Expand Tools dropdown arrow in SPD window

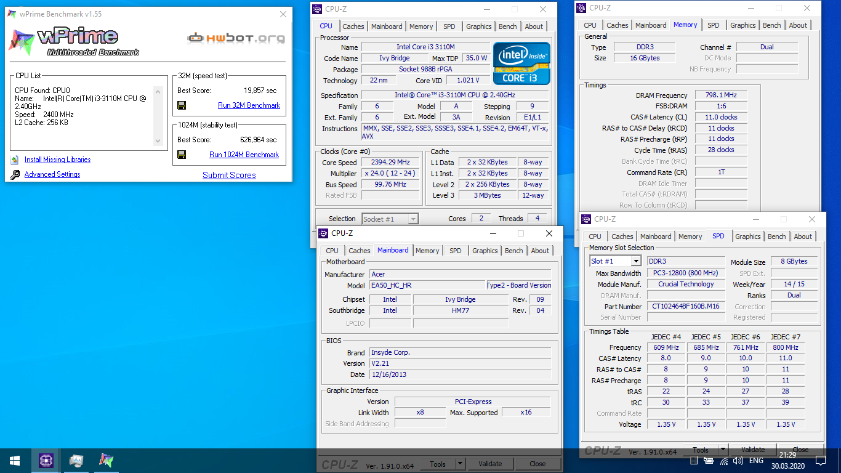click(722, 450)
